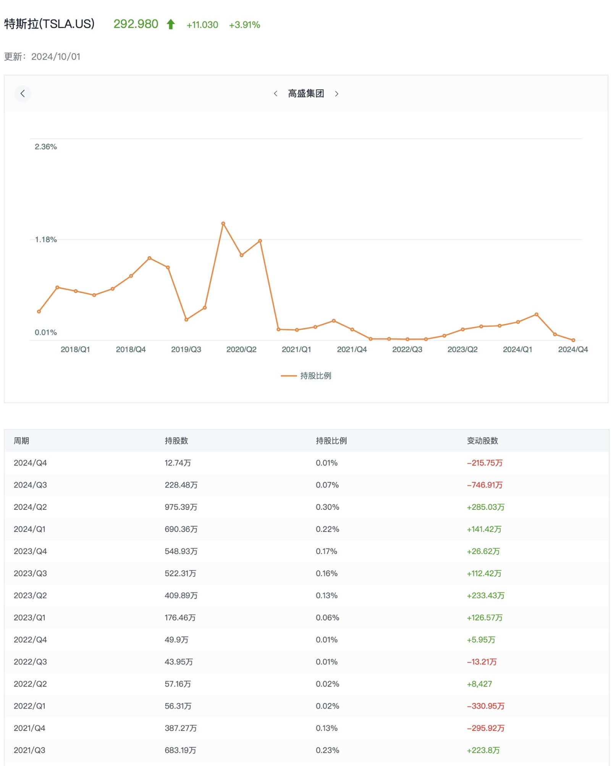Click the 0.30% holding ratio cell
611x766 pixels.
point(327,507)
